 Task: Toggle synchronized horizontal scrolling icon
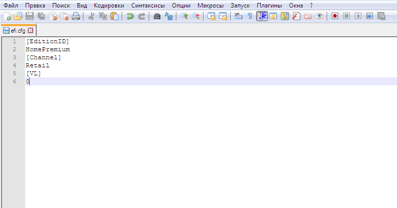click(223, 17)
